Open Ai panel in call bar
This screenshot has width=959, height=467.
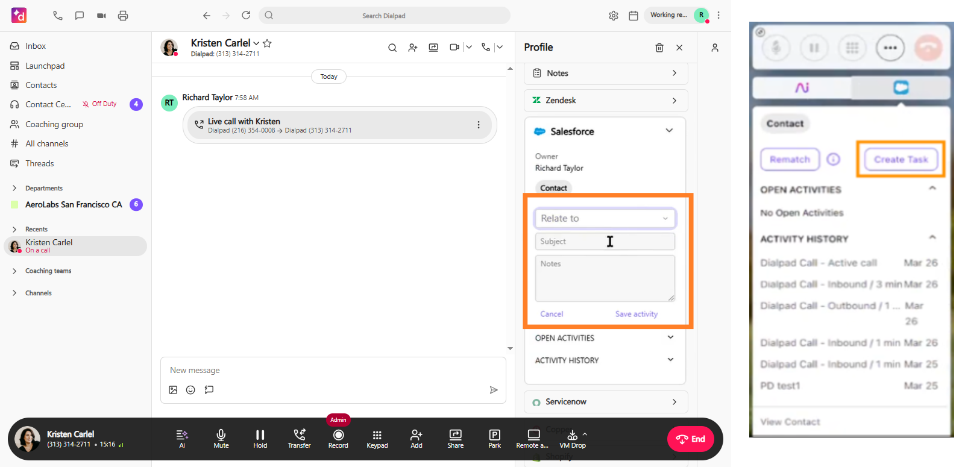(182, 439)
